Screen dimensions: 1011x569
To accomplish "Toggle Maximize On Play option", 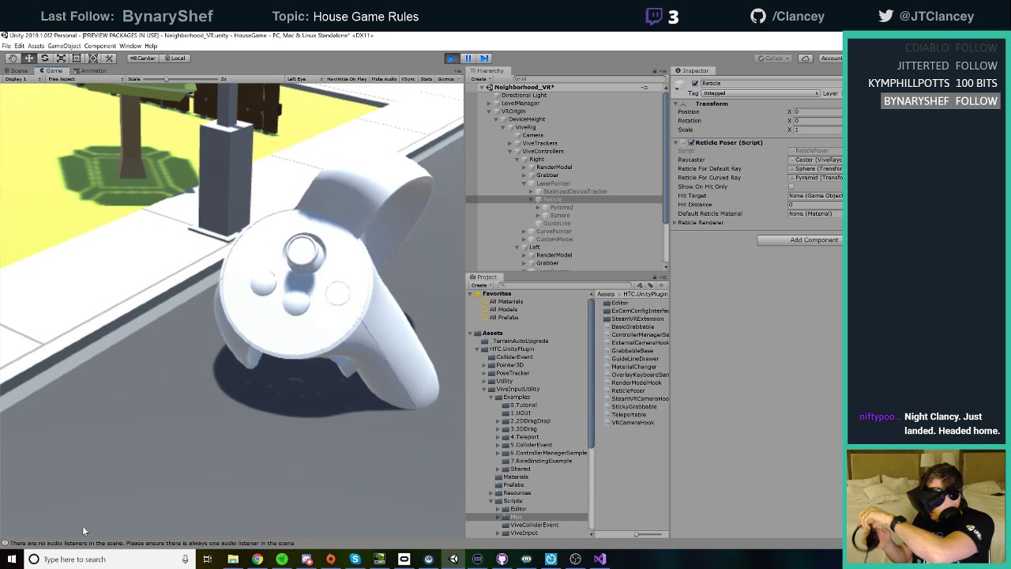I will [347, 79].
